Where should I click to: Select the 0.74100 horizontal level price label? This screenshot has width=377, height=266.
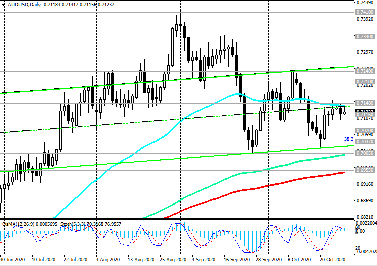click(365, 12)
